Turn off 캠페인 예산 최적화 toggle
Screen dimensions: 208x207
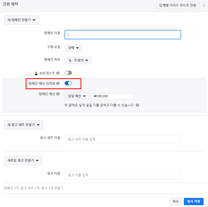coord(68,83)
